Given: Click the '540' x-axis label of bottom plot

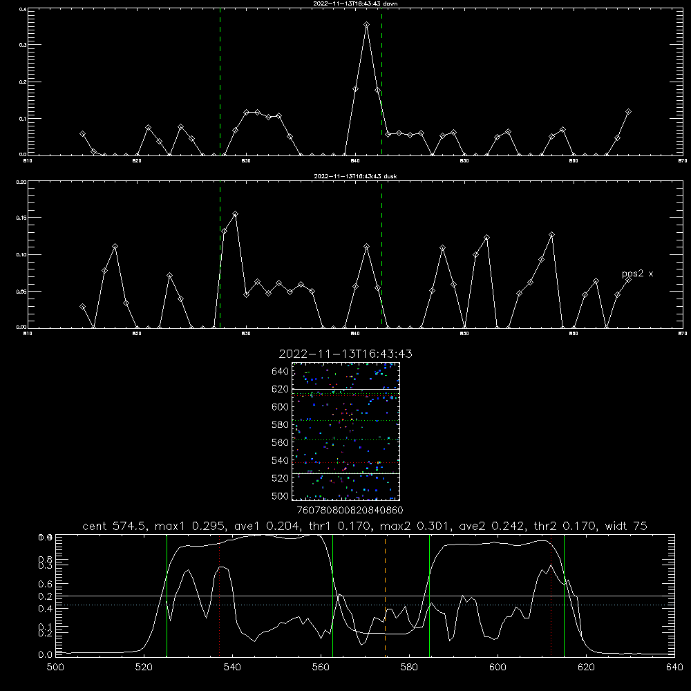Looking at the screenshot, I should pyautogui.click(x=232, y=668).
